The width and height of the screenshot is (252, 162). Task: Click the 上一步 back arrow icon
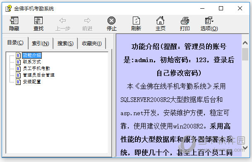tap(62, 21)
